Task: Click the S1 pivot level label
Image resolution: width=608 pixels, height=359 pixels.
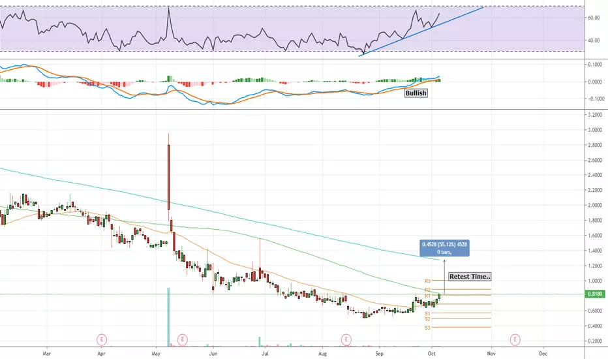Action: pyautogui.click(x=427, y=313)
